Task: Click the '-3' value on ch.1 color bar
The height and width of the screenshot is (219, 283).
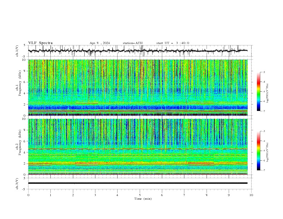Action: [x=263, y=72]
